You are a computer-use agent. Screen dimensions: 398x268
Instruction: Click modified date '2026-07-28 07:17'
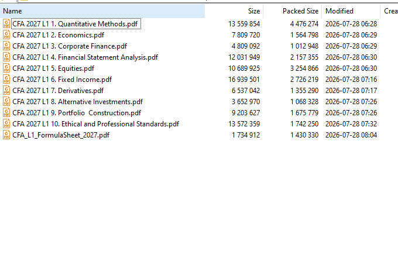351,91
